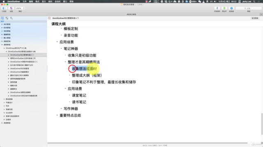Toggle the sidebar toolbar icon

[4, 8]
